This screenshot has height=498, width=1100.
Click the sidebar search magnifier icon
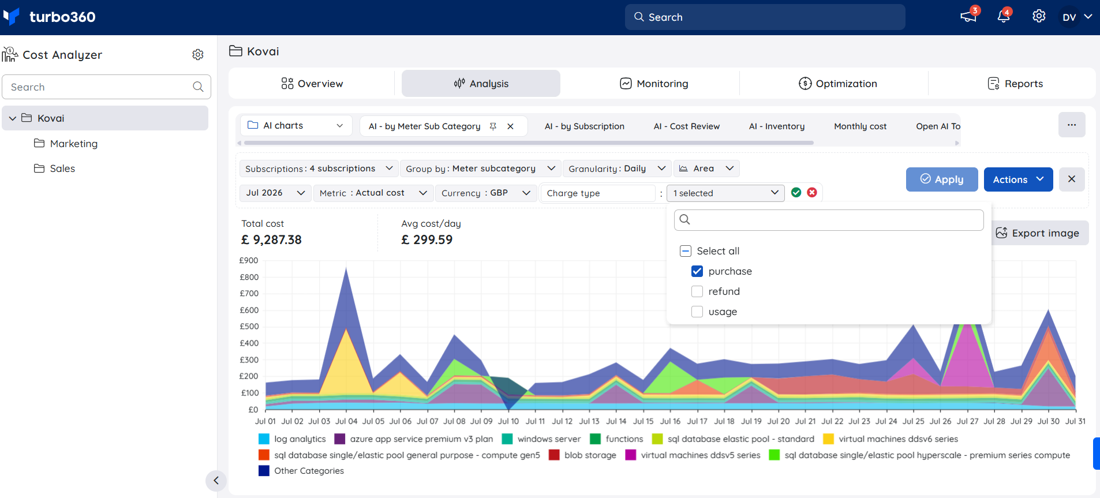tap(198, 87)
